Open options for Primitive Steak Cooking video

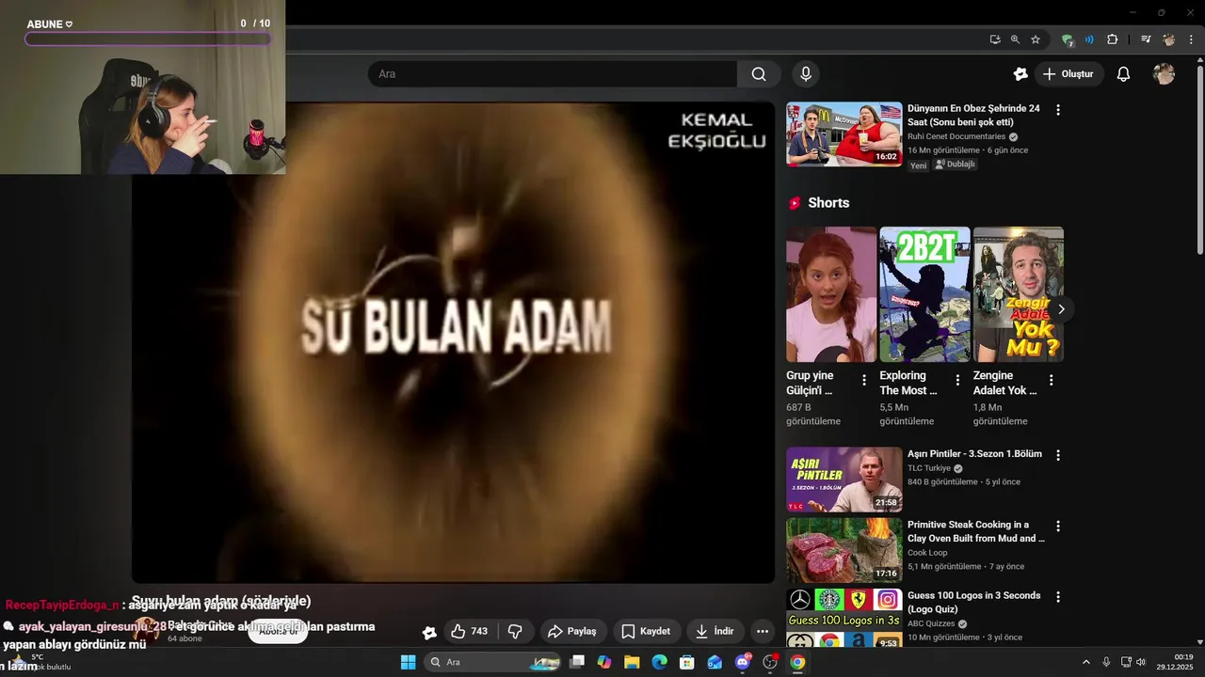click(x=1058, y=527)
